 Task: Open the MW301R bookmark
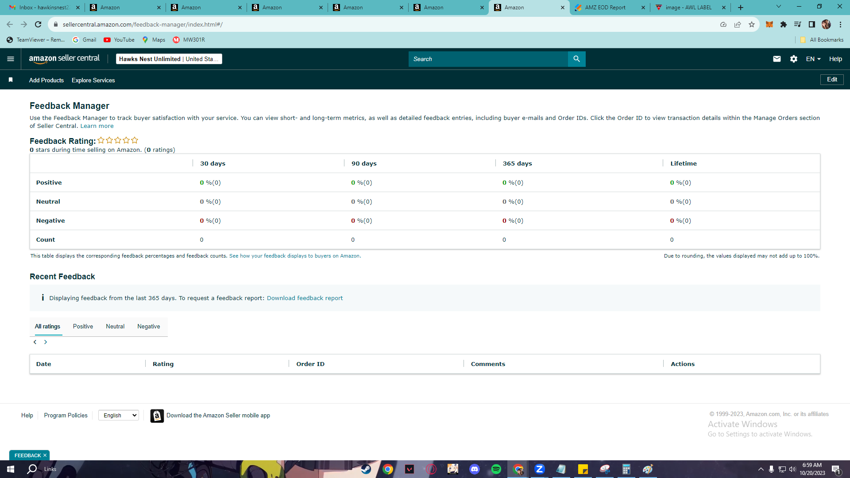coord(189,40)
